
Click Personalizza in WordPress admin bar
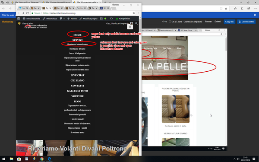(50, 19)
